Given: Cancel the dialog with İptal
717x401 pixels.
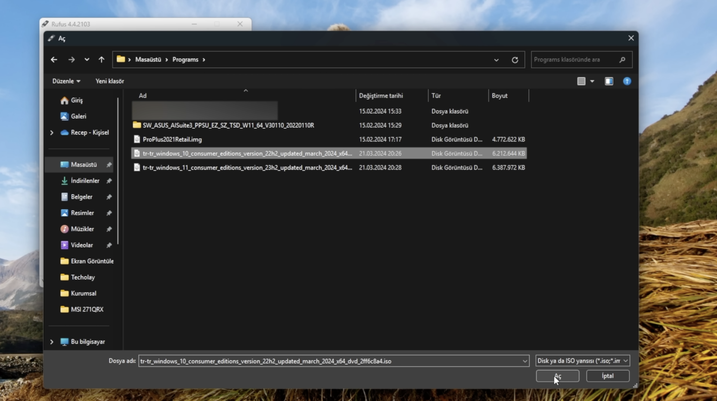Looking at the screenshot, I should click(607, 376).
